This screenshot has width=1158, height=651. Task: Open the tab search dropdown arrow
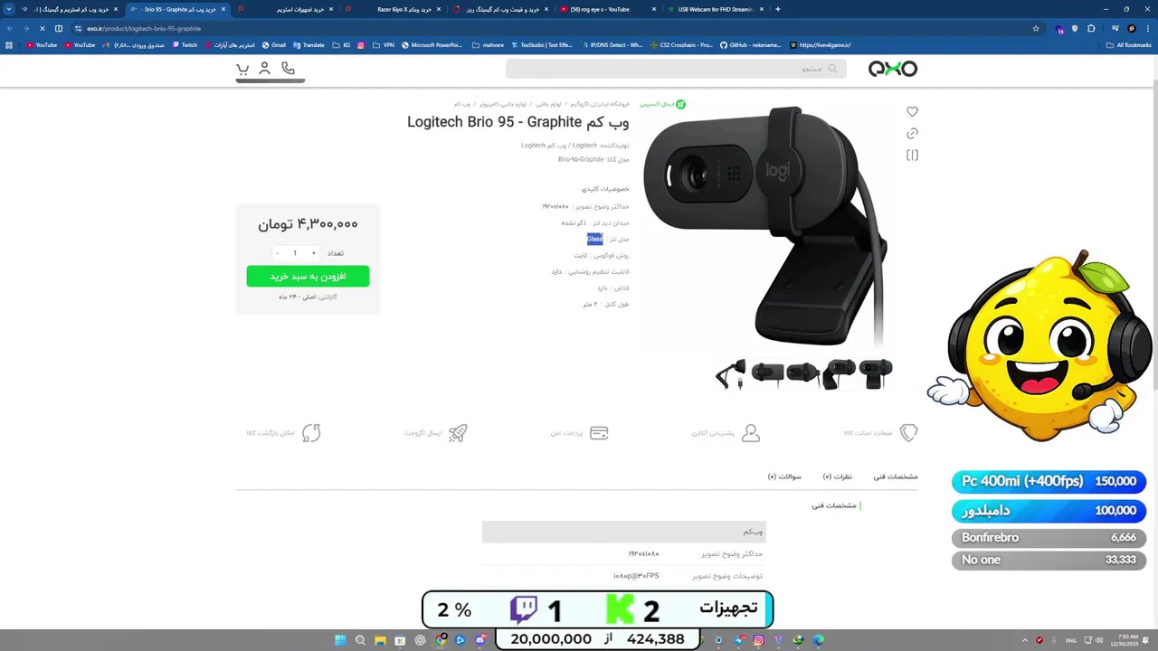tap(10, 9)
